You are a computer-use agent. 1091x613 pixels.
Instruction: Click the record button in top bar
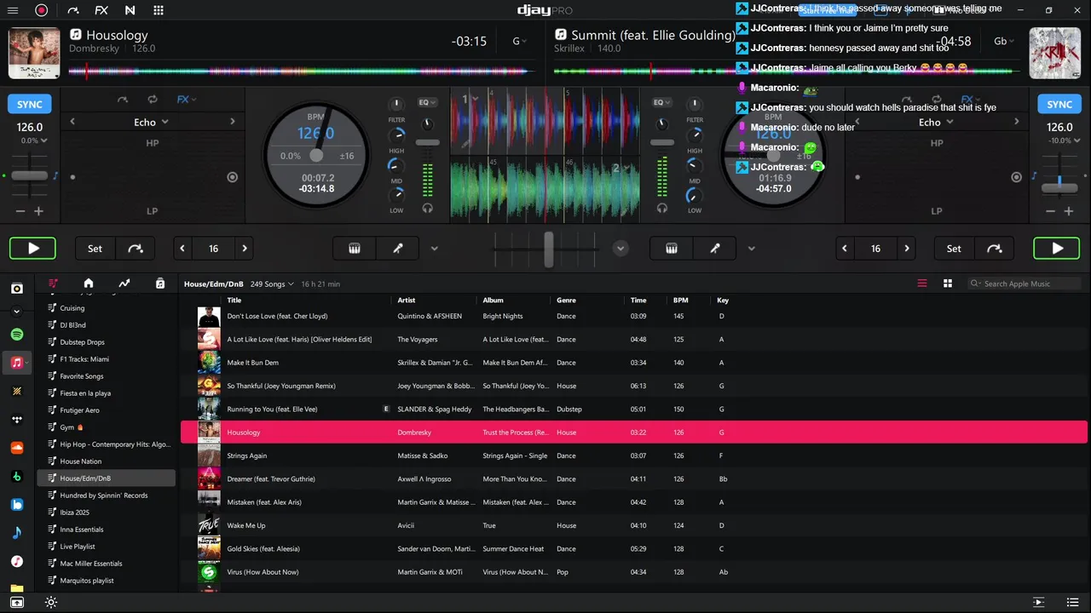41,10
